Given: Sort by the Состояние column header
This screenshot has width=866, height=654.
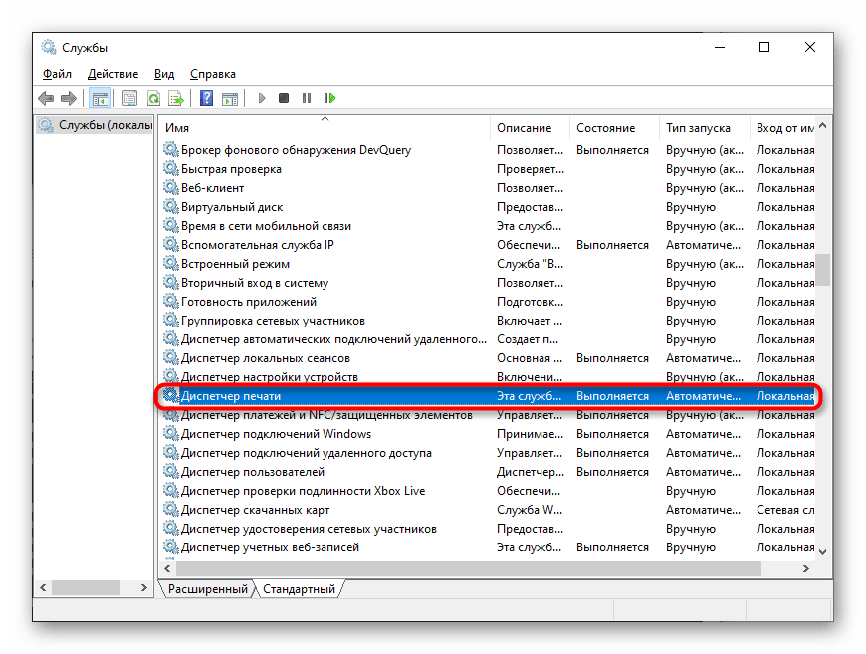Looking at the screenshot, I should point(613,128).
